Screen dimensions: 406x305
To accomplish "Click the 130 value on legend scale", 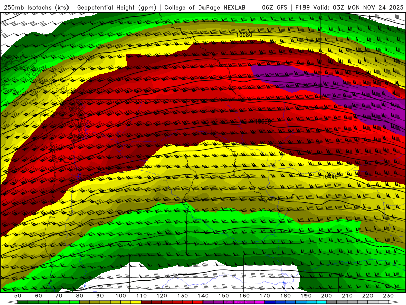I will (183, 296).
